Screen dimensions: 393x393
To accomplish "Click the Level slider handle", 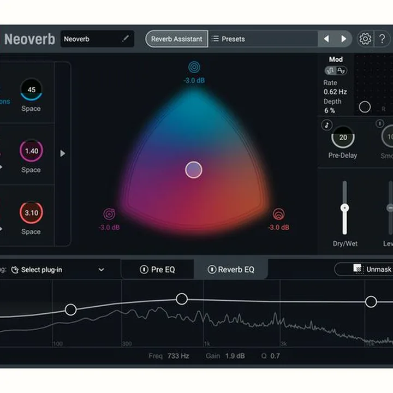I will pyautogui.click(x=390, y=208).
